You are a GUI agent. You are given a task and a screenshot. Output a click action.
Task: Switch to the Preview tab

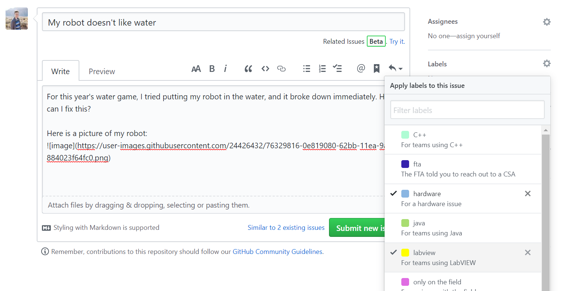click(x=102, y=71)
